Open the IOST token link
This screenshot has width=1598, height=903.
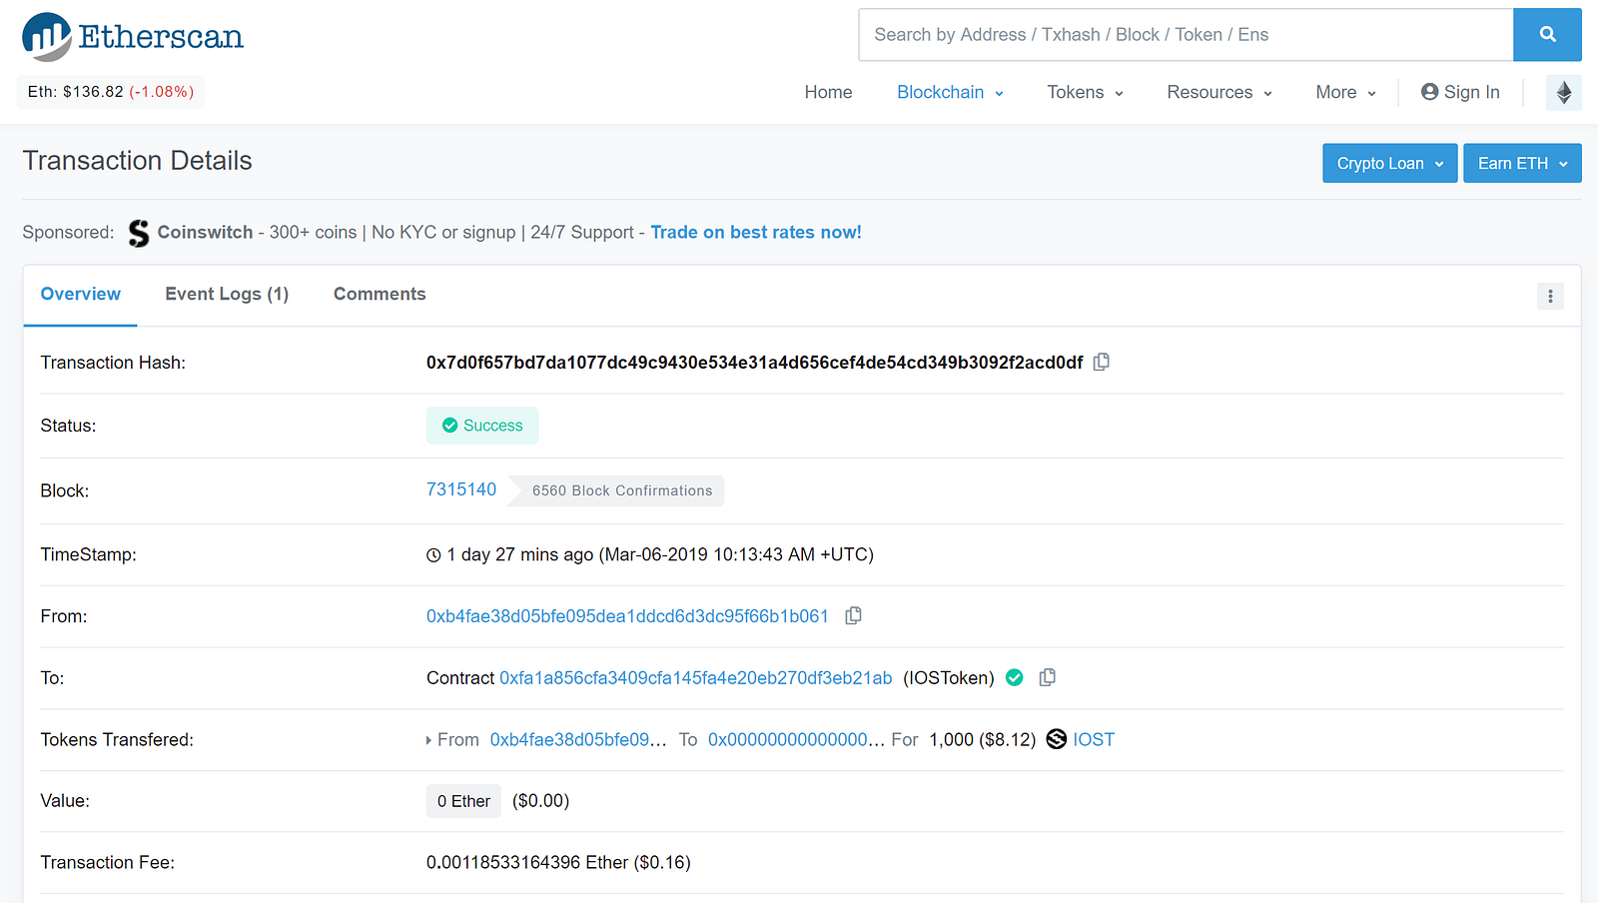[x=1094, y=740]
